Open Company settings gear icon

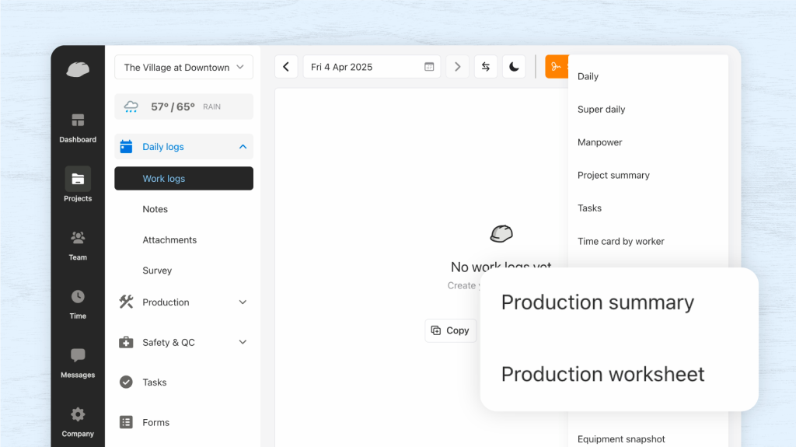click(x=78, y=414)
